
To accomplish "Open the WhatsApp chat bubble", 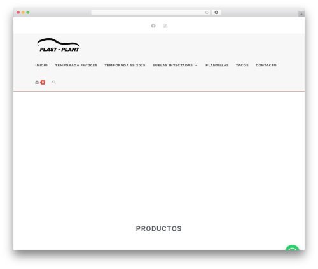I will click(293, 248).
